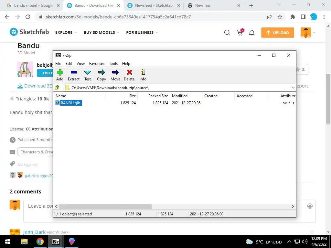Share this page from the address bar

click(270, 17)
